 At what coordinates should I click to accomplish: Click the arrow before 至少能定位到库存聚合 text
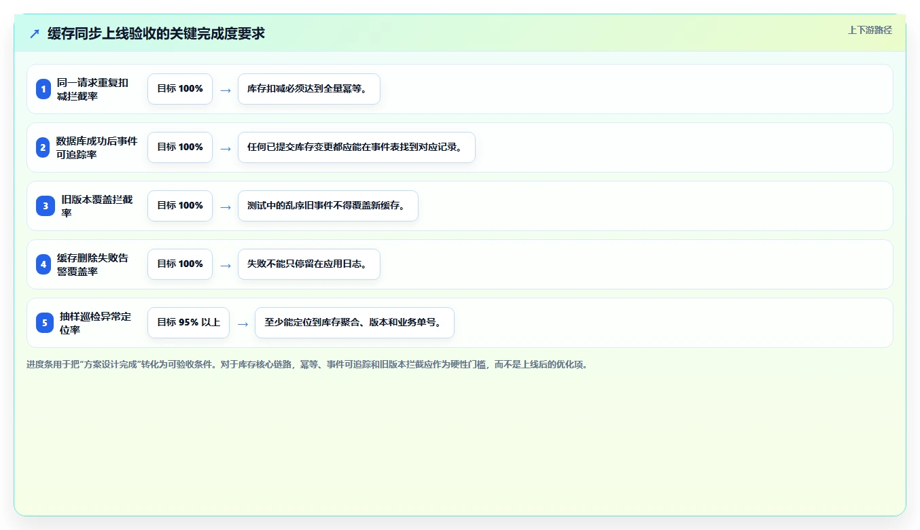click(243, 323)
